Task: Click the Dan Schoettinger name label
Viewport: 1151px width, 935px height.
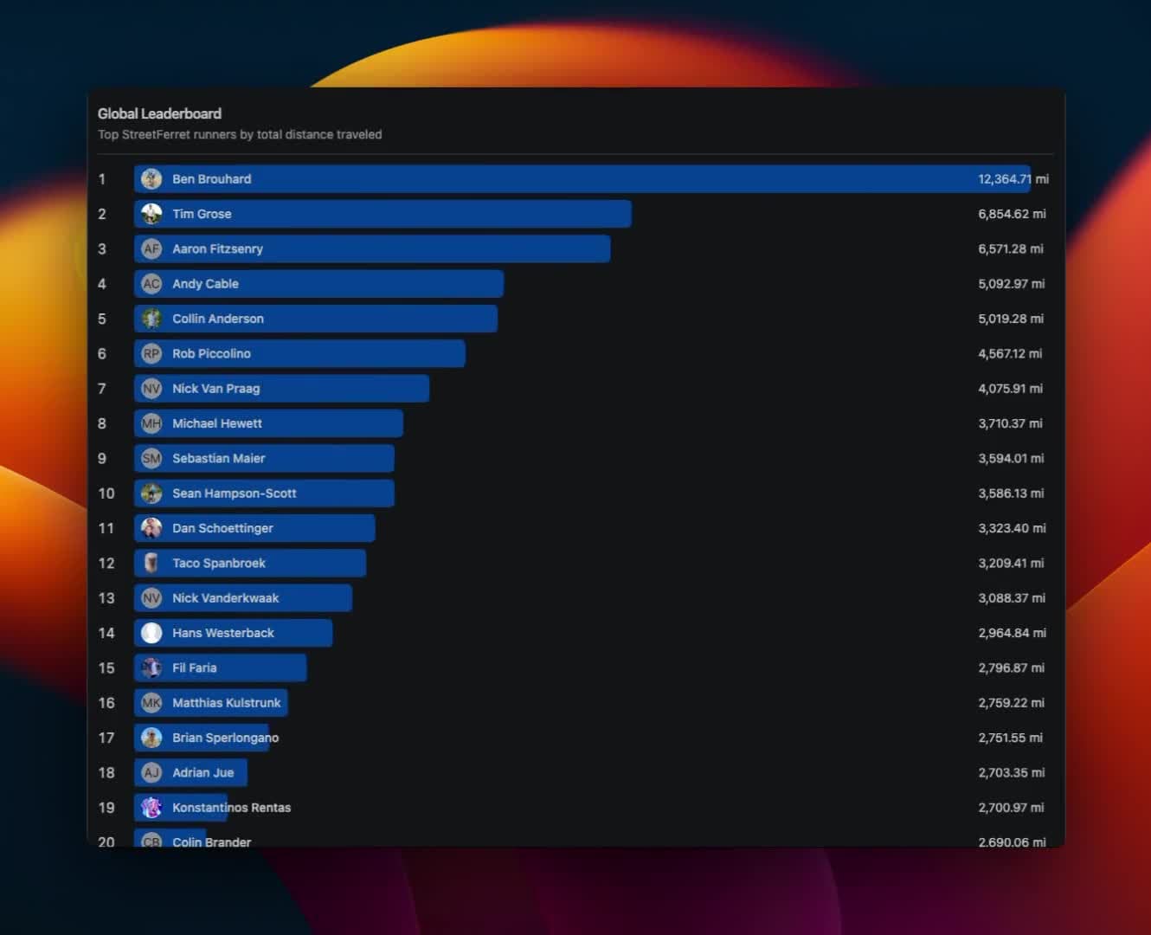Action: pos(222,528)
